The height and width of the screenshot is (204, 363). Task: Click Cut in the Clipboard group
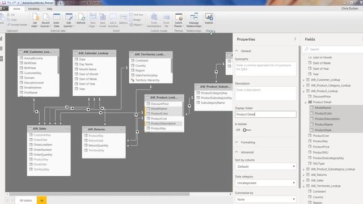[11, 15]
